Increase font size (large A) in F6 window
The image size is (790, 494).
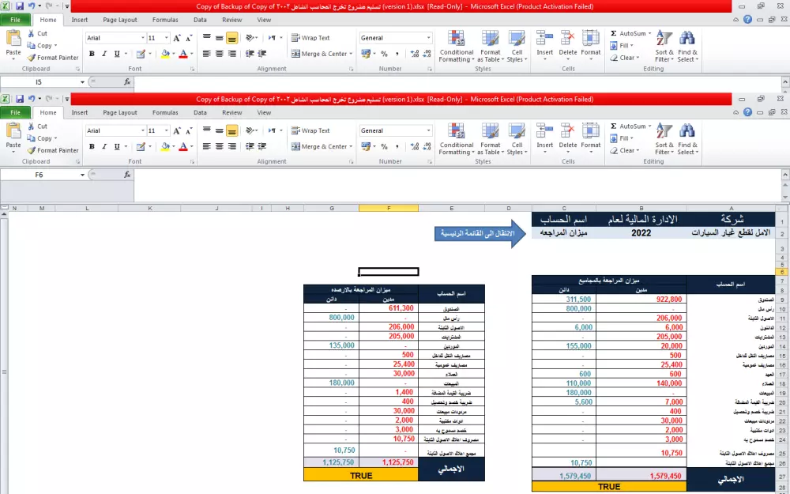coord(177,130)
